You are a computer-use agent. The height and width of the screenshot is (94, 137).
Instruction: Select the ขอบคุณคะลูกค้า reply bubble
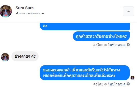coord(85,73)
